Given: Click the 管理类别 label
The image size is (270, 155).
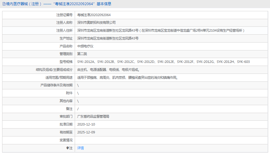Looking at the screenshot, I should tap(66, 54).
